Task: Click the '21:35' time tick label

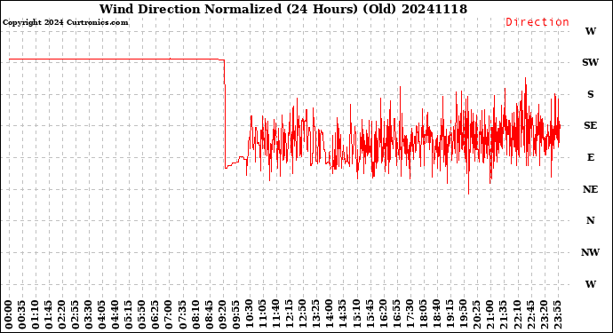Action: point(503,315)
